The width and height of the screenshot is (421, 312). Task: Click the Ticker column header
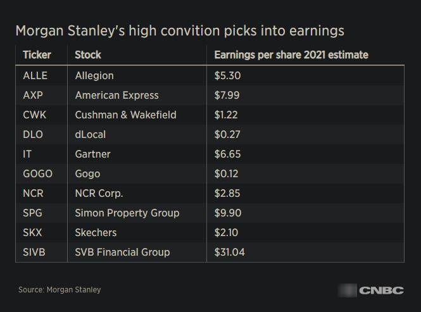tap(37, 55)
